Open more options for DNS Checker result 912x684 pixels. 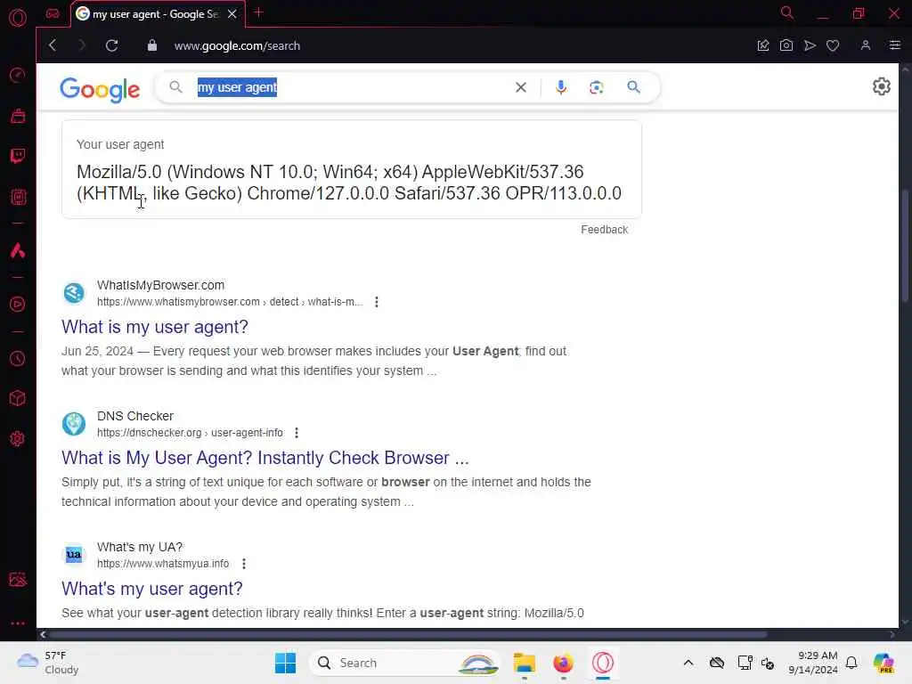pyautogui.click(x=297, y=433)
